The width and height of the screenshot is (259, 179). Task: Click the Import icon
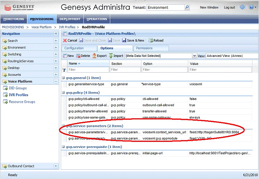pyautogui.click(x=111, y=56)
